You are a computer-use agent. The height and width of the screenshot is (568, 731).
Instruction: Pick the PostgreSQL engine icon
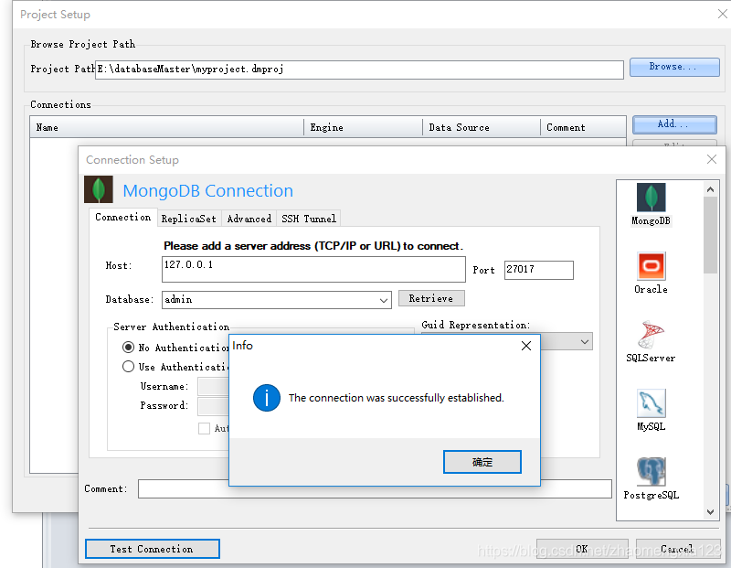[x=651, y=472]
